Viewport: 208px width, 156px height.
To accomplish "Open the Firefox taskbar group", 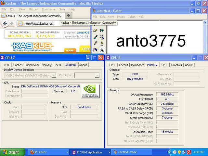I will click(48, 152).
